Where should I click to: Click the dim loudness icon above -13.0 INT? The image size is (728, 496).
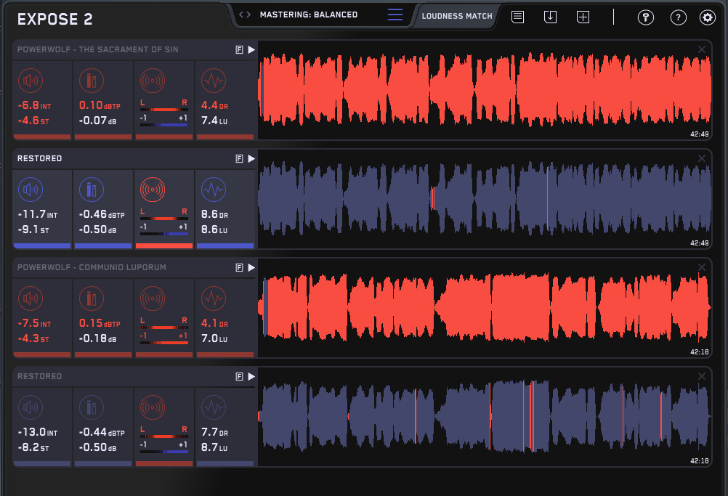pyautogui.click(x=31, y=407)
